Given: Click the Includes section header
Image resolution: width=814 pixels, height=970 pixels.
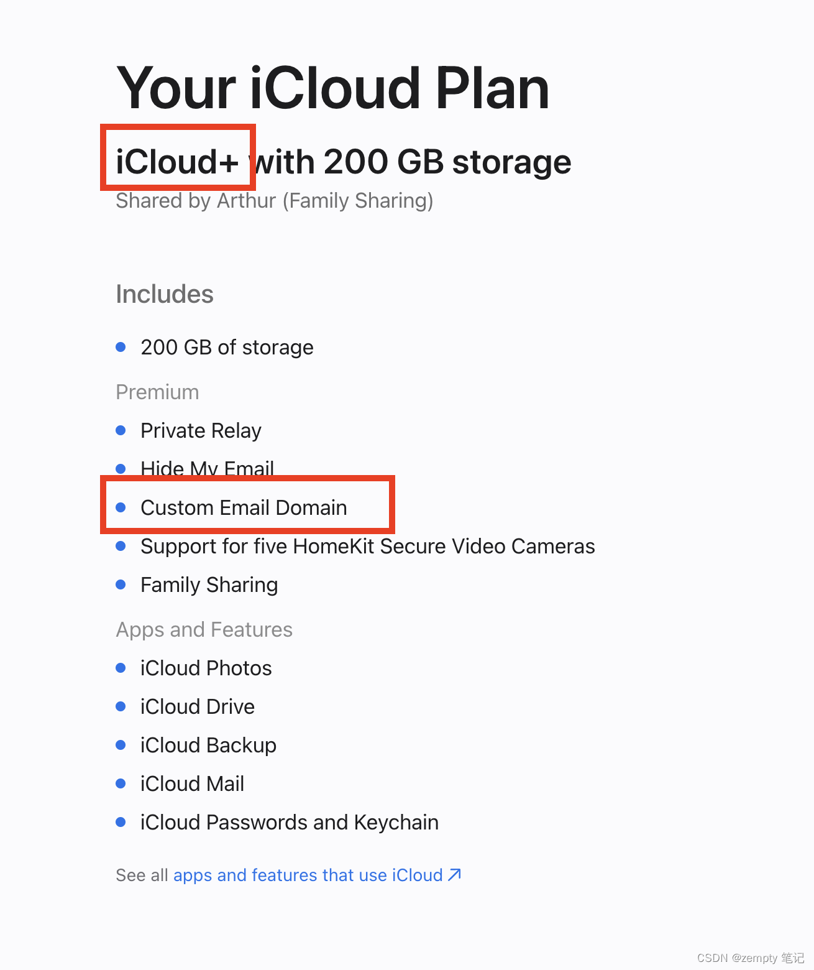Looking at the screenshot, I should (x=164, y=293).
